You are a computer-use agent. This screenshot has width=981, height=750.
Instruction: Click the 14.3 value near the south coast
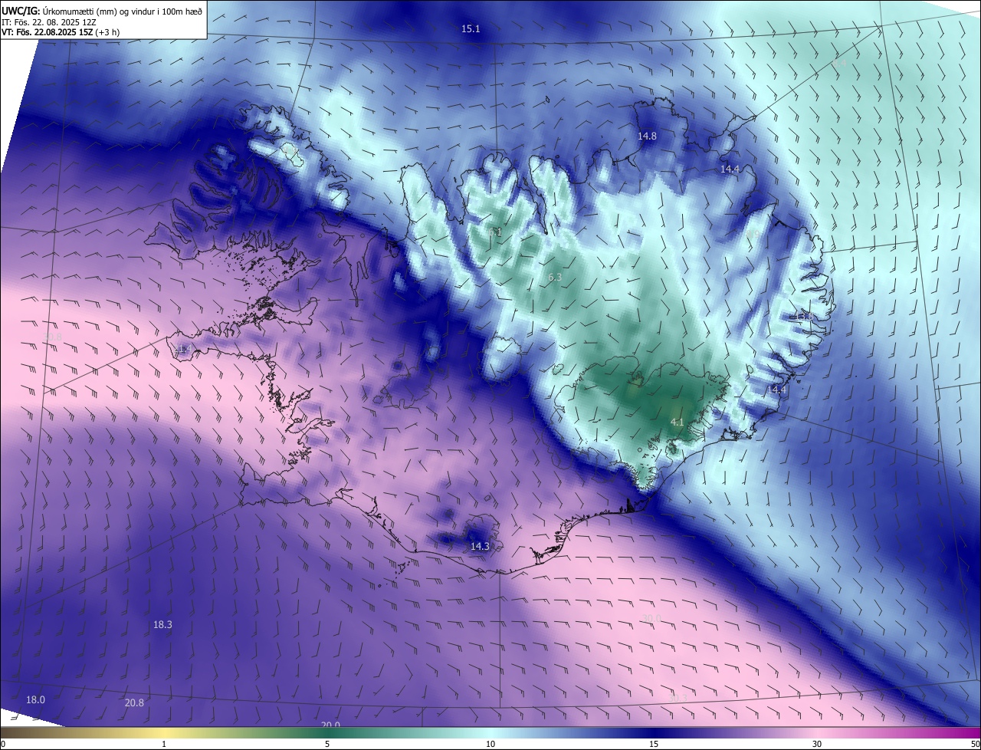click(x=479, y=547)
